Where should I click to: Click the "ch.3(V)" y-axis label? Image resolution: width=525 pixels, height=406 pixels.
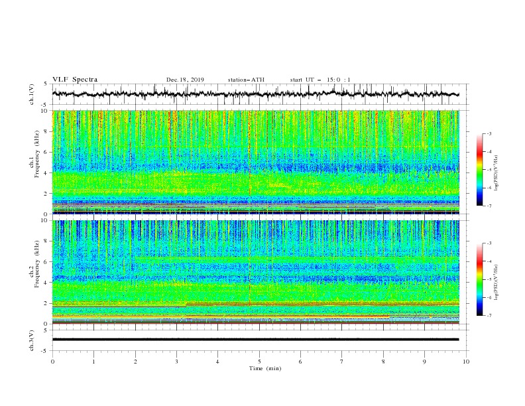[x=32, y=340]
